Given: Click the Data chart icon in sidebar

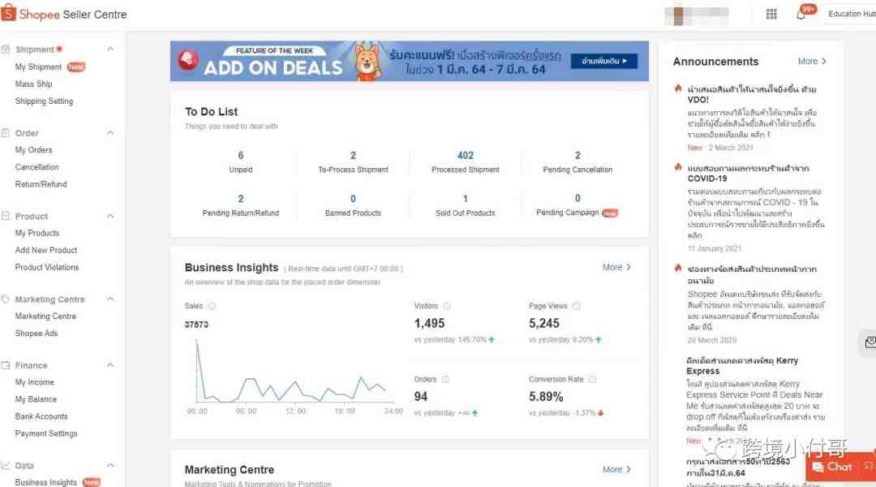Looking at the screenshot, I should 6,465.
